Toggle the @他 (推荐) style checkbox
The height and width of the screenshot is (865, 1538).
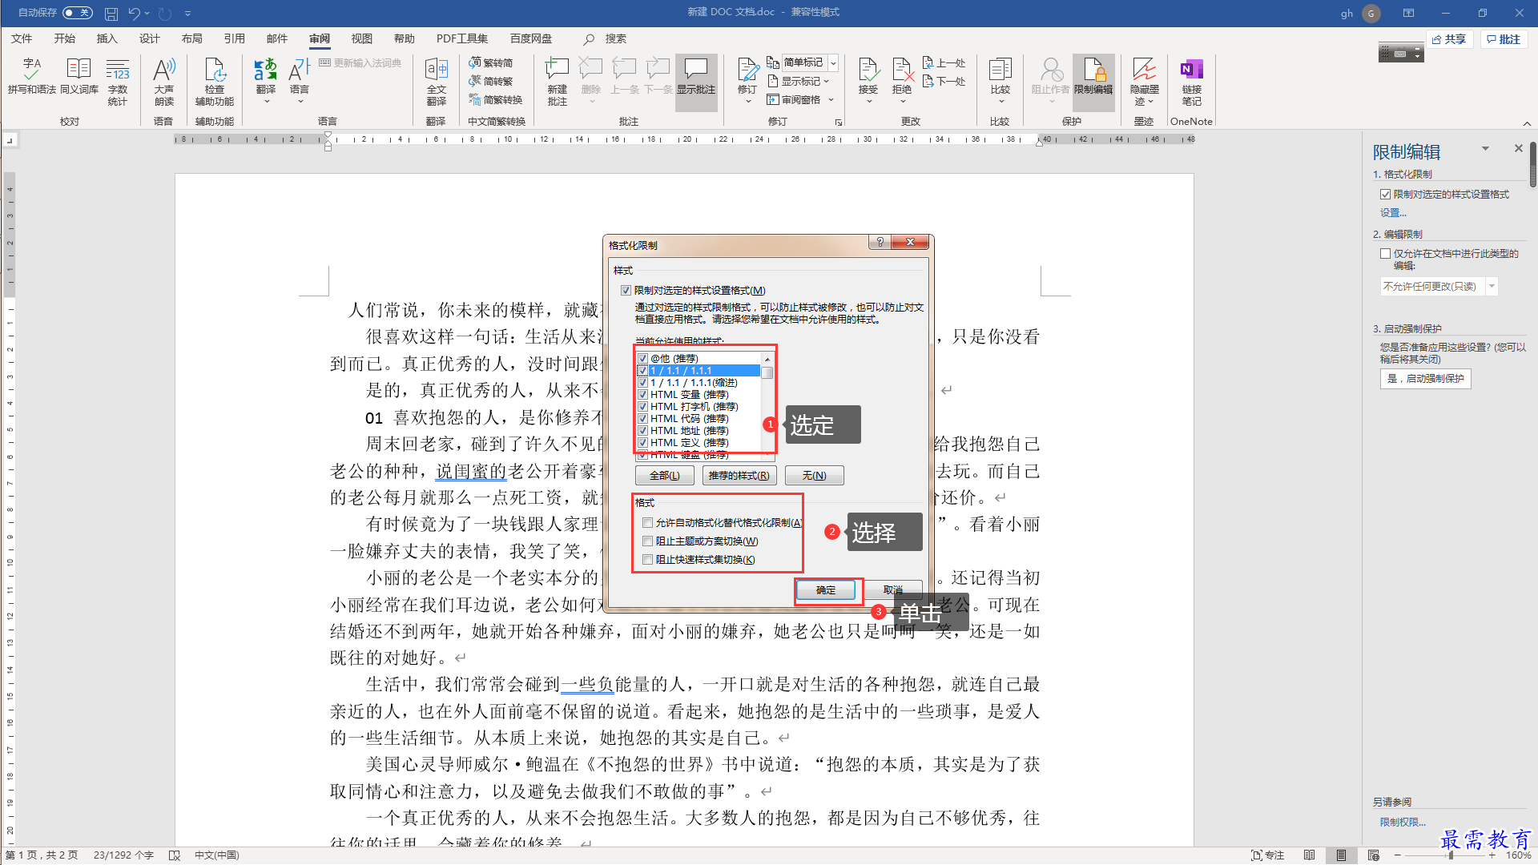[x=642, y=359]
